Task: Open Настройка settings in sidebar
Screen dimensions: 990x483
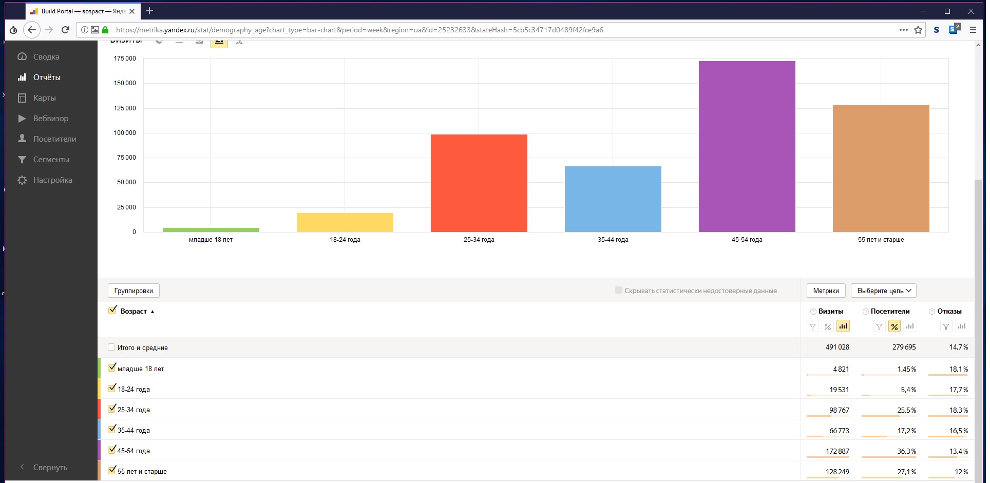Action: [45, 180]
